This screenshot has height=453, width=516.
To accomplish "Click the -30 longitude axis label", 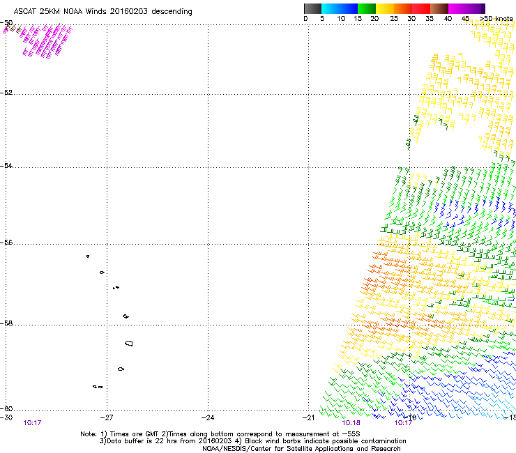I will (6, 417).
